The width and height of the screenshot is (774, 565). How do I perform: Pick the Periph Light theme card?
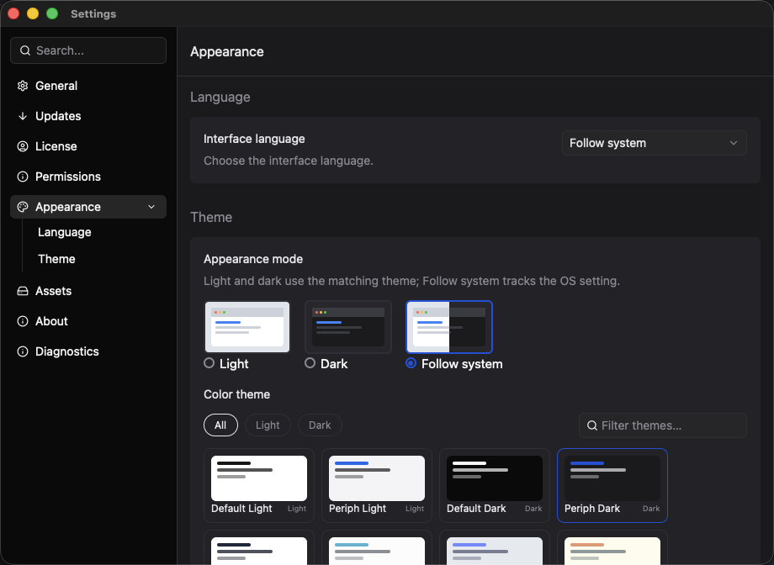[377, 486]
